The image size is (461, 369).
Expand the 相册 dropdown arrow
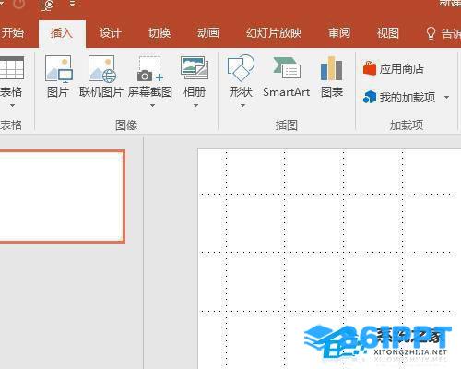tap(195, 106)
